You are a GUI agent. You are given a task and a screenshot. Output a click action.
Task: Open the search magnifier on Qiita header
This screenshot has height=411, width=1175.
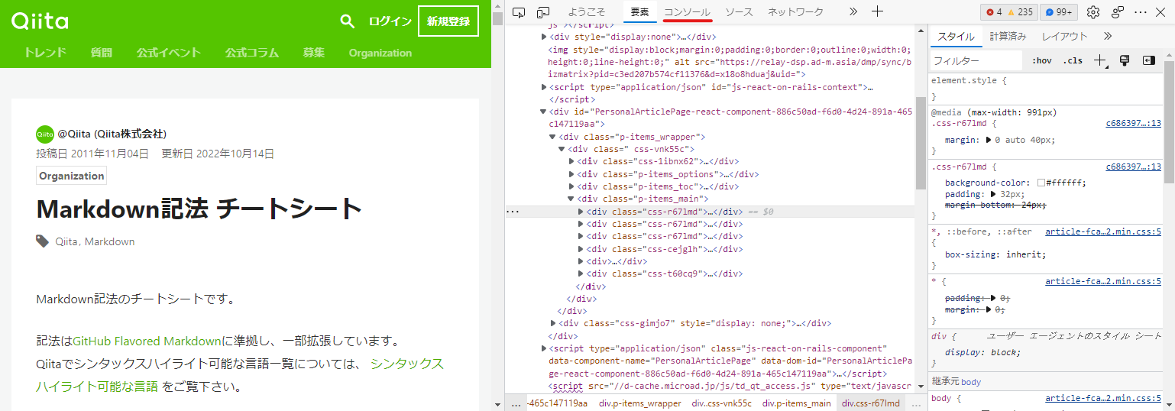click(x=348, y=21)
